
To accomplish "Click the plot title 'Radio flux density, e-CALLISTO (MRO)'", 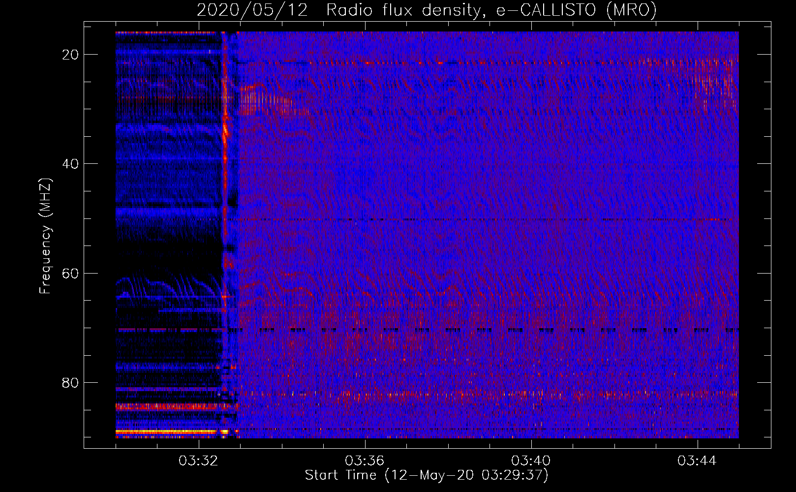I will [x=491, y=10].
